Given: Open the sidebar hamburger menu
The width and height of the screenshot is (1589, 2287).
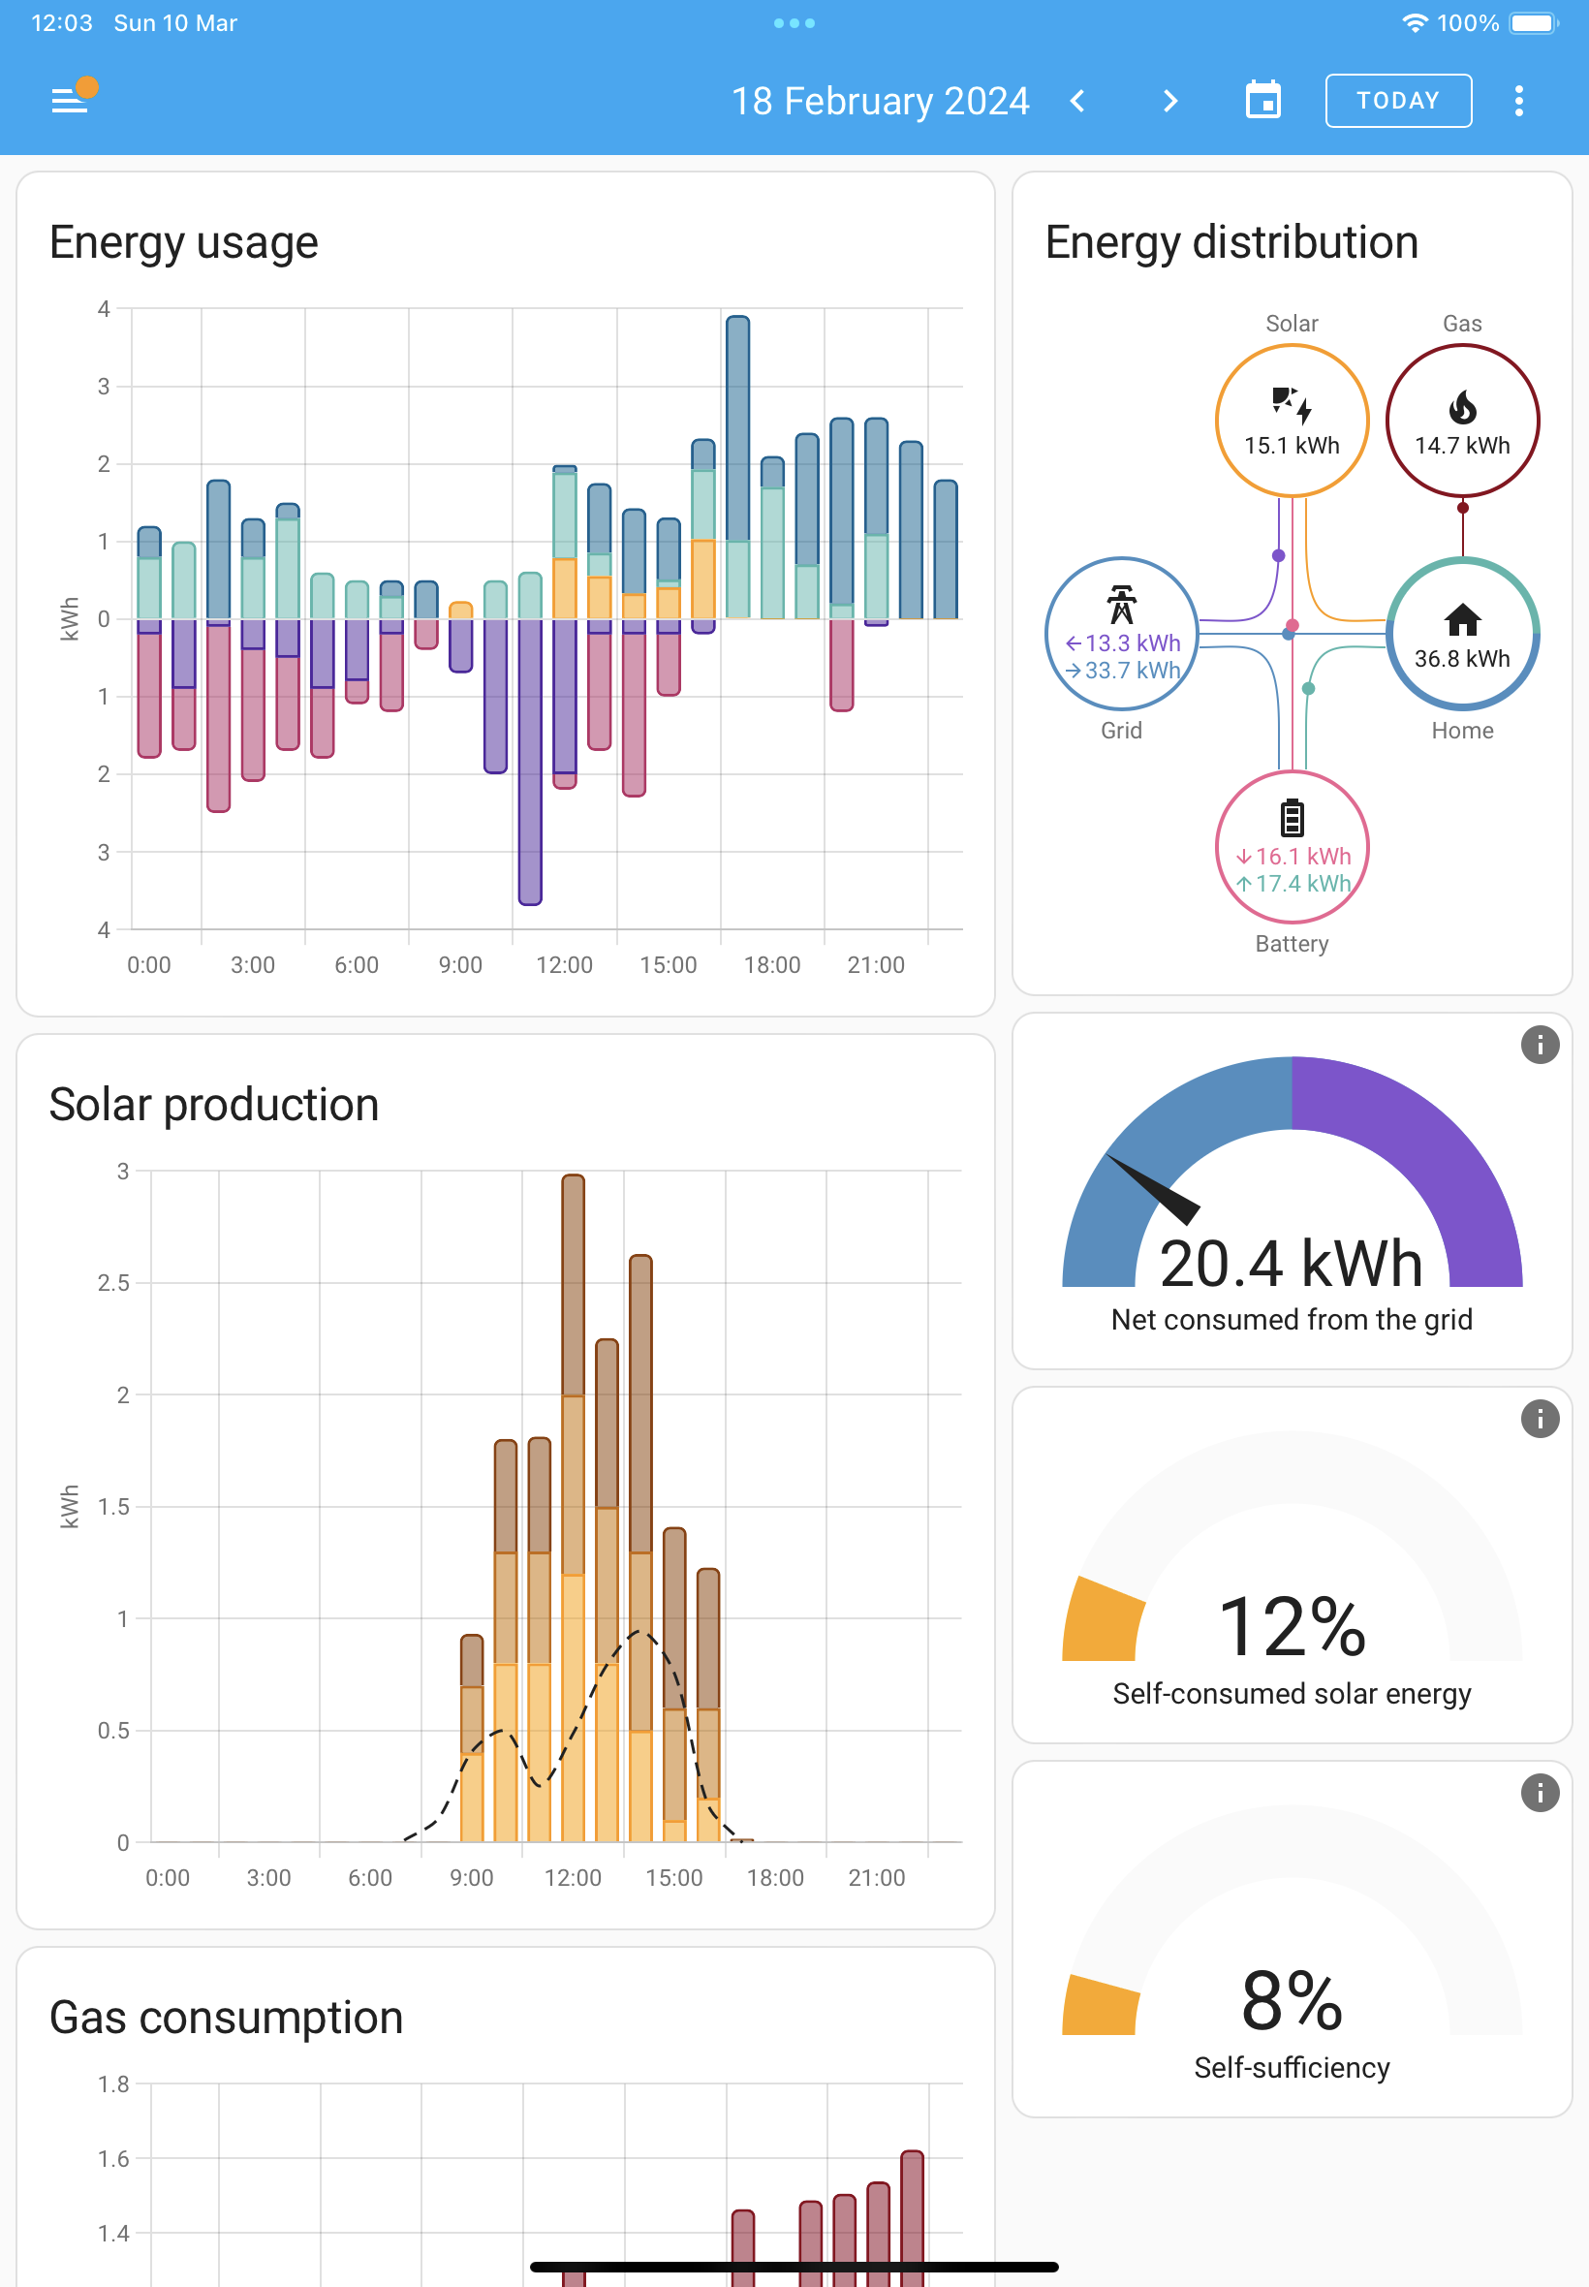Looking at the screenshot, I should click(x=70, y=101).
